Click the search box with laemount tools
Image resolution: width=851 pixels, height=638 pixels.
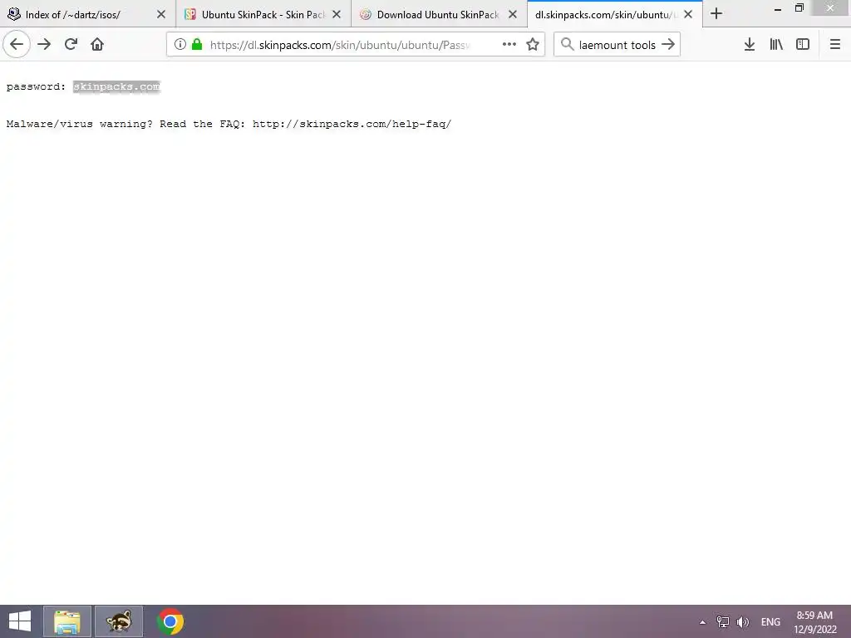(617, 45)
